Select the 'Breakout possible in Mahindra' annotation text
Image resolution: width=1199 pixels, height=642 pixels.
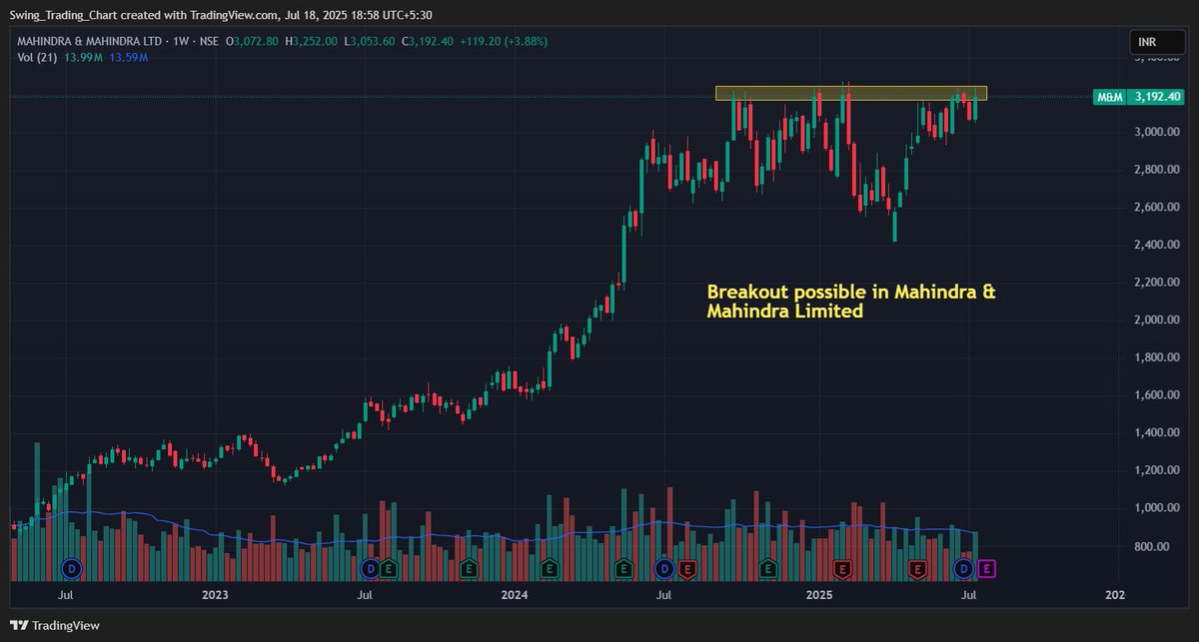click(850, 302)
